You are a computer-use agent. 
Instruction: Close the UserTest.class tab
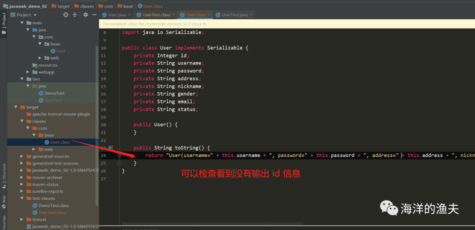(174, 15)
